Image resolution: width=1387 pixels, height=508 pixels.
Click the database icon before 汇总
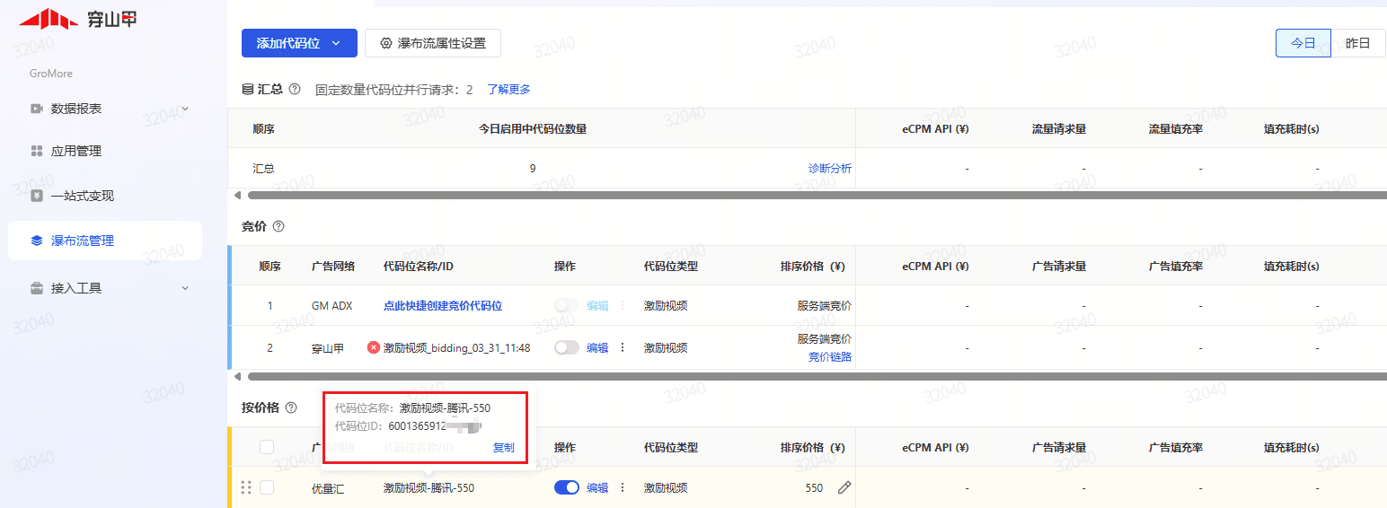[x=248, y=90]
